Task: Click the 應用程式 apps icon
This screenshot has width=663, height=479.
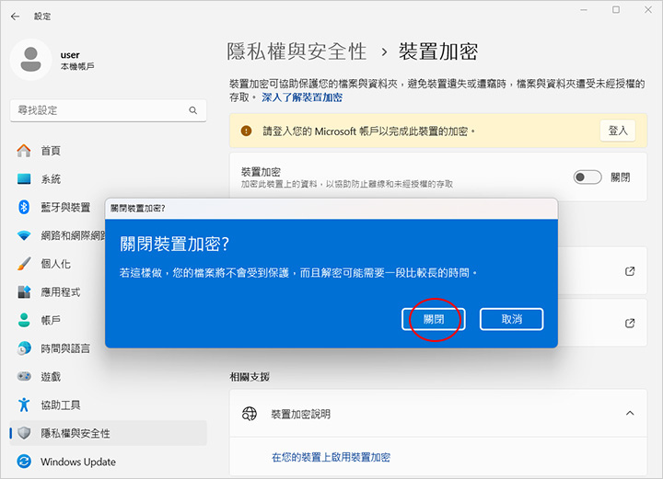Action: tap(24, 292)
